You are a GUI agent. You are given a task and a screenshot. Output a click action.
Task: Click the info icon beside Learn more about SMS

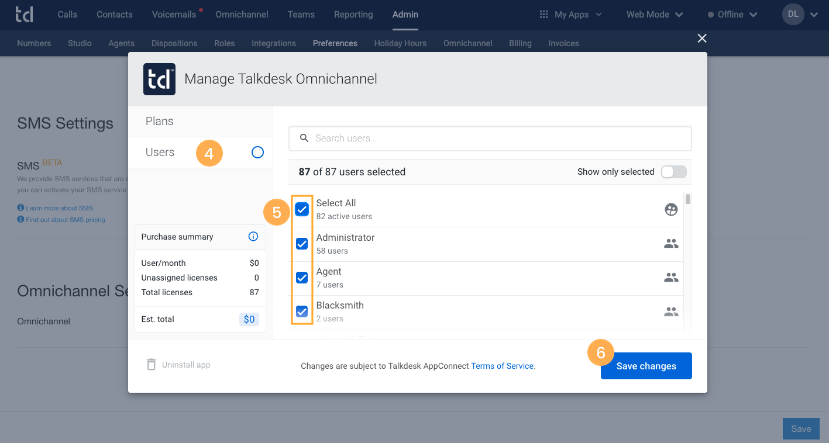click(20, 207)
